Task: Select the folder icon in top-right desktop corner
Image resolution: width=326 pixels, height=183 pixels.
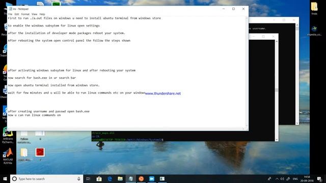Action: pyautogui.click(x=314, y=9)
